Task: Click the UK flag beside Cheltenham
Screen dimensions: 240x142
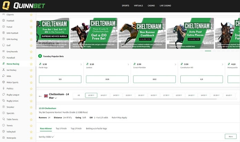Action: coord(46,96)
